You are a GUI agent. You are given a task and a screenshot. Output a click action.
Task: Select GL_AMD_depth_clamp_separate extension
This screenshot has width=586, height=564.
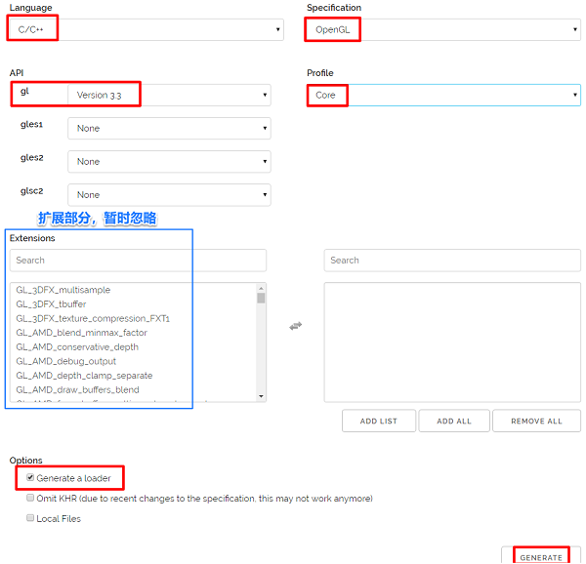coord(84,375)
